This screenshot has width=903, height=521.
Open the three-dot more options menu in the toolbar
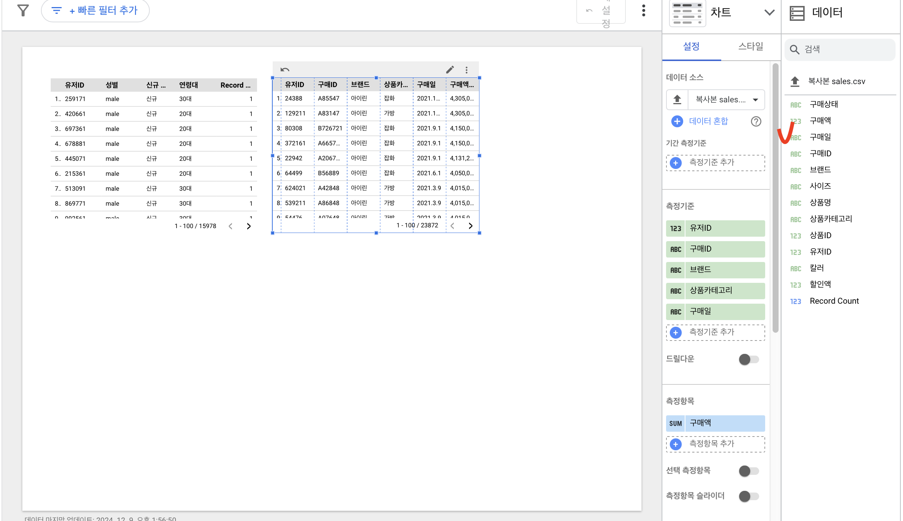point(643,10)
